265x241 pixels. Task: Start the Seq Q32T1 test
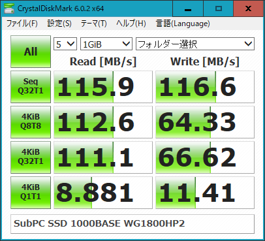31,87
